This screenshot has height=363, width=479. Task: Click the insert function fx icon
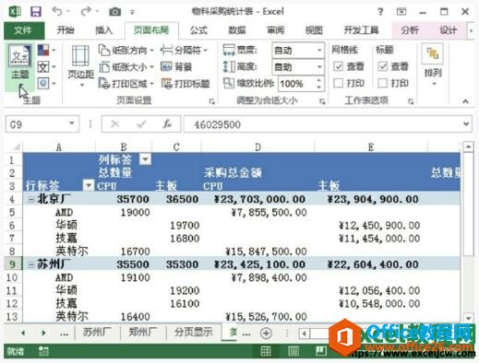167,124
